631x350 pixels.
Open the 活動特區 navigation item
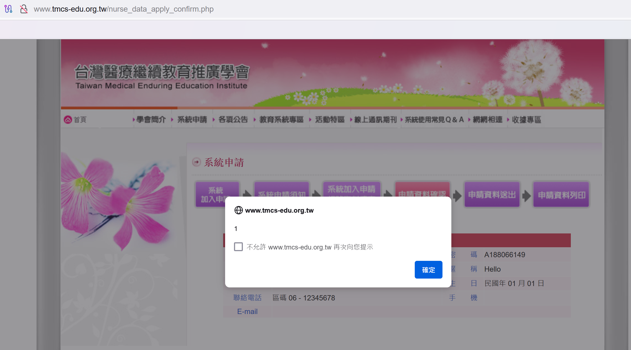[330, 120]
